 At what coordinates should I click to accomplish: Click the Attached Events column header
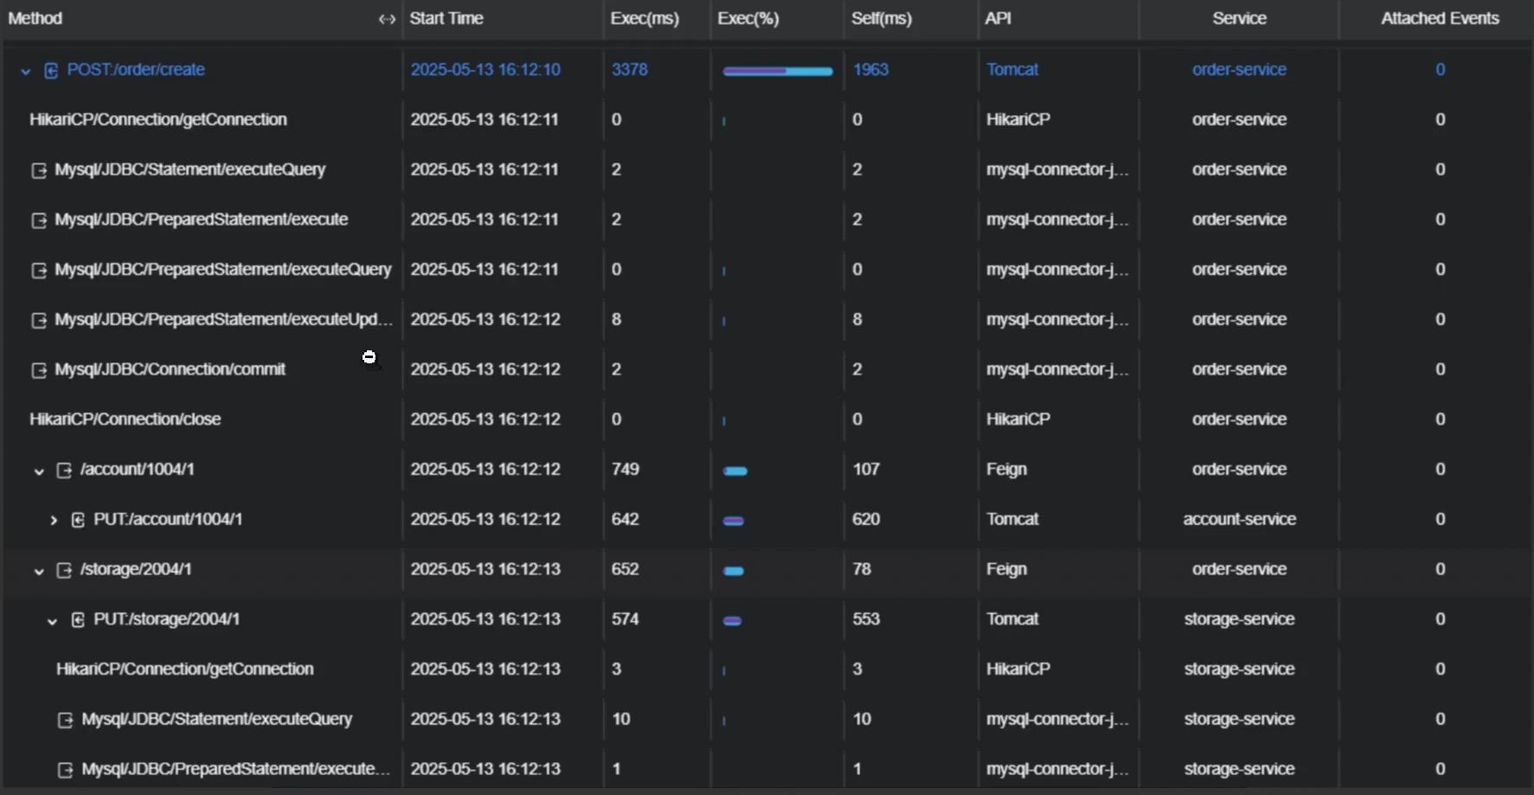tap(1440, 18)
